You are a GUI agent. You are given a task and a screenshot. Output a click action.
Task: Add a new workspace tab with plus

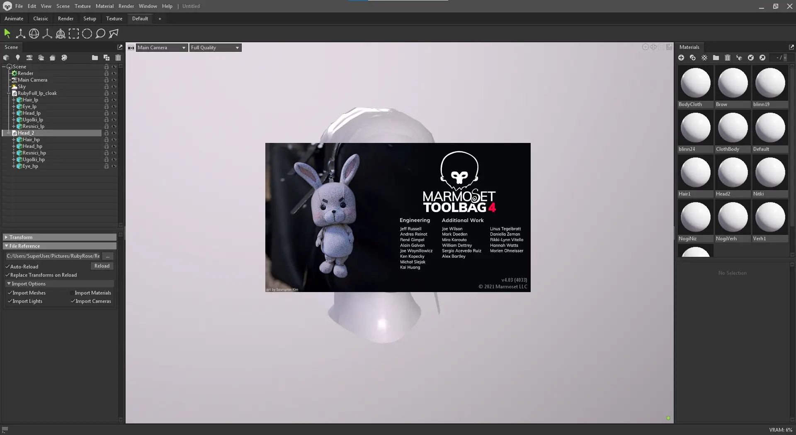coord(160,19)
